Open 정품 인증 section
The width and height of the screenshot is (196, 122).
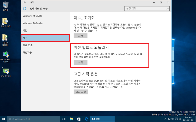28,45
